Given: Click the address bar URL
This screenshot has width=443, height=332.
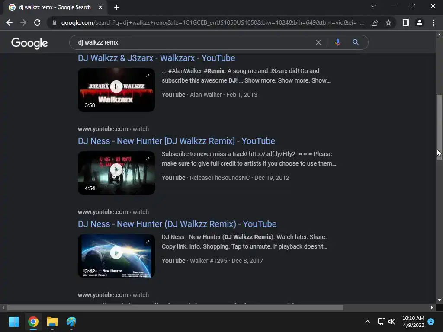Looking at the screenshot, I should (212, 22).
